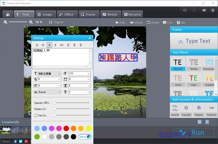Viewport: 218px width, 144px height.
Task: Click the Crop button
Action: click(168, 23)
